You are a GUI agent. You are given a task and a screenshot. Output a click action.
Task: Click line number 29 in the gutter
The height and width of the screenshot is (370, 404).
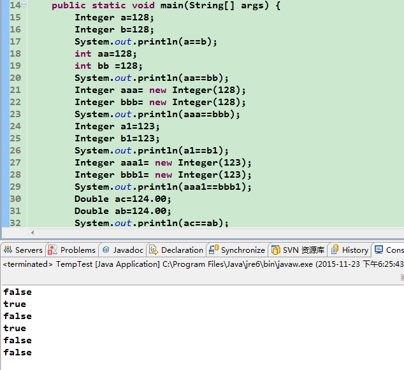[15, 187]
